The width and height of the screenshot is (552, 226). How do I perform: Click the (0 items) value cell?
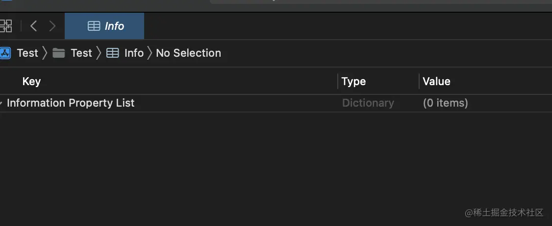[x=445, y=103]
